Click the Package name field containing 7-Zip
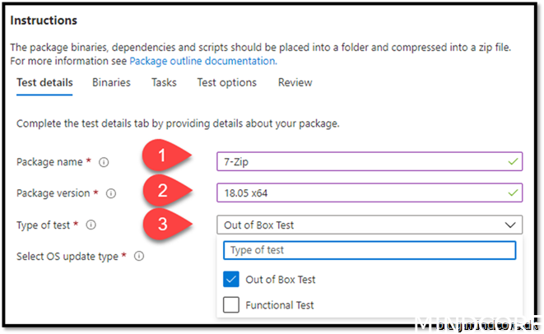The height and width of the screenshot is (334, 544). [362, 162]
